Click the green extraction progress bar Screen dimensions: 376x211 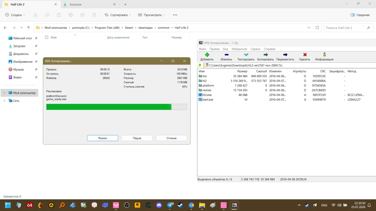coord(117,107)
